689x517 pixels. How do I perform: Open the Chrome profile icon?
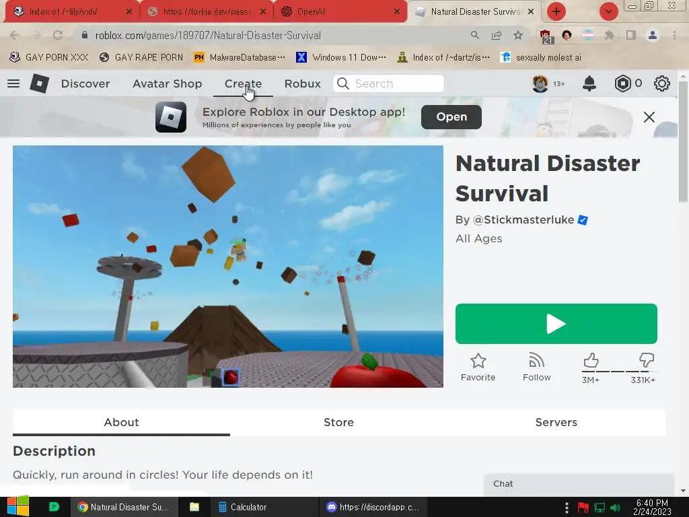653,35
